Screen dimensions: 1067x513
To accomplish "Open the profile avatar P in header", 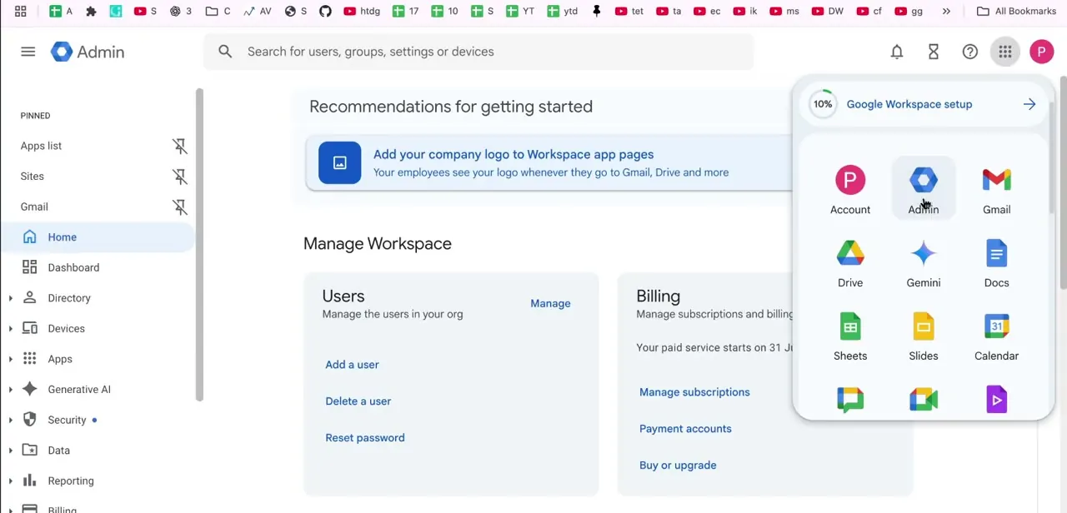I will tap(1042, 52).
